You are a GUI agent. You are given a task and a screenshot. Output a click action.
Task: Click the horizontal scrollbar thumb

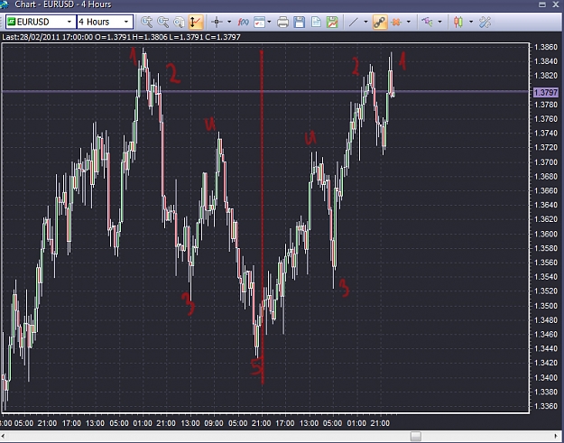point(416,436)
